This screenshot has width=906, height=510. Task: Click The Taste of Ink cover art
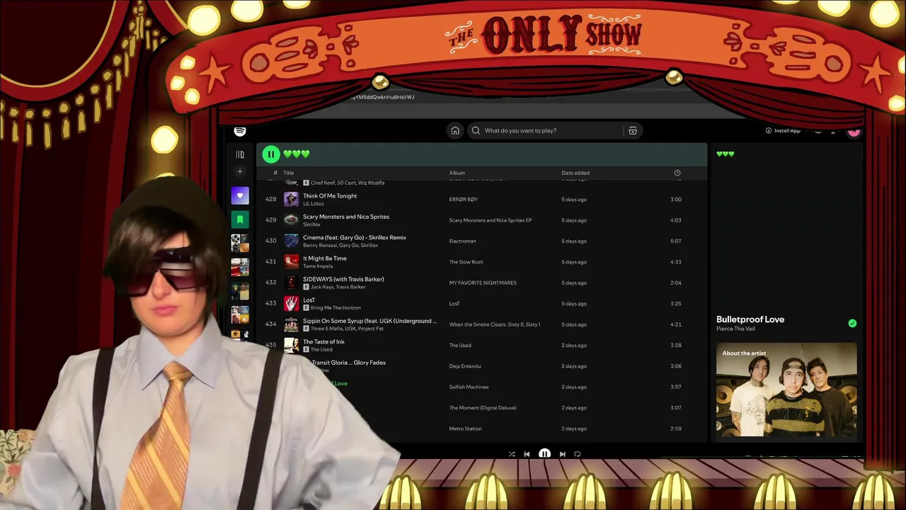click(x=291, y=345)
